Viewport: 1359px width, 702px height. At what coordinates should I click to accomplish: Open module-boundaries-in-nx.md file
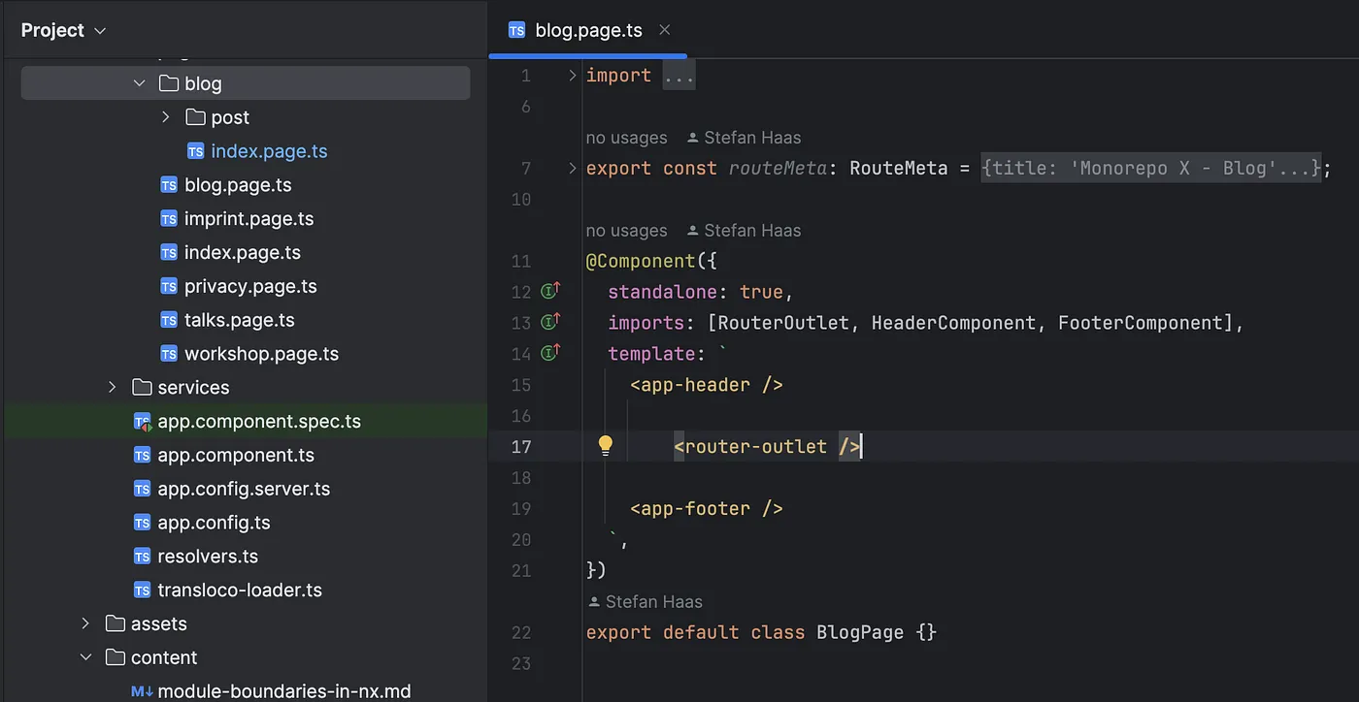click(283, 691)
